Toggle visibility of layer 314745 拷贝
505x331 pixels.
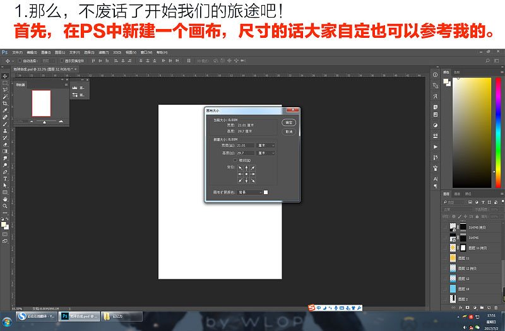[446, 227]
